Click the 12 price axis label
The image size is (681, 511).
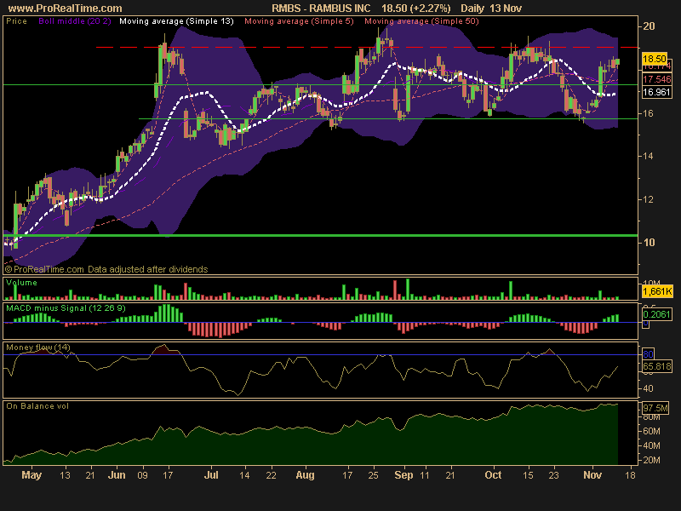coord(648,200)
